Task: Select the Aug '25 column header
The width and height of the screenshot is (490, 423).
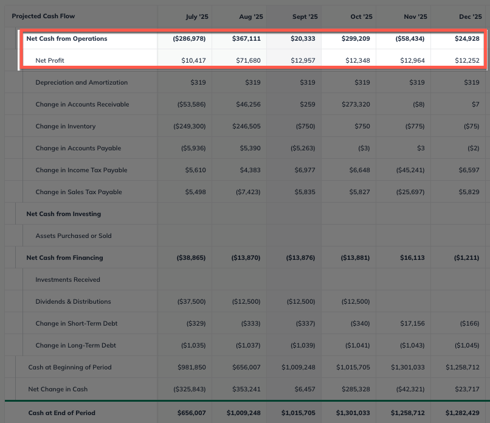Action: (251, 16)
